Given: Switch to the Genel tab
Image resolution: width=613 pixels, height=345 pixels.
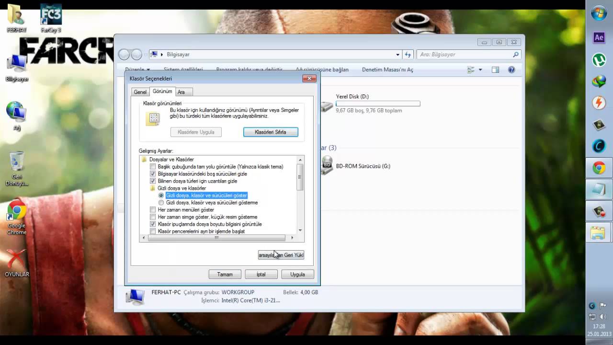Looking at the screenshot, I should pyautogui.click(x=140, y=92).
